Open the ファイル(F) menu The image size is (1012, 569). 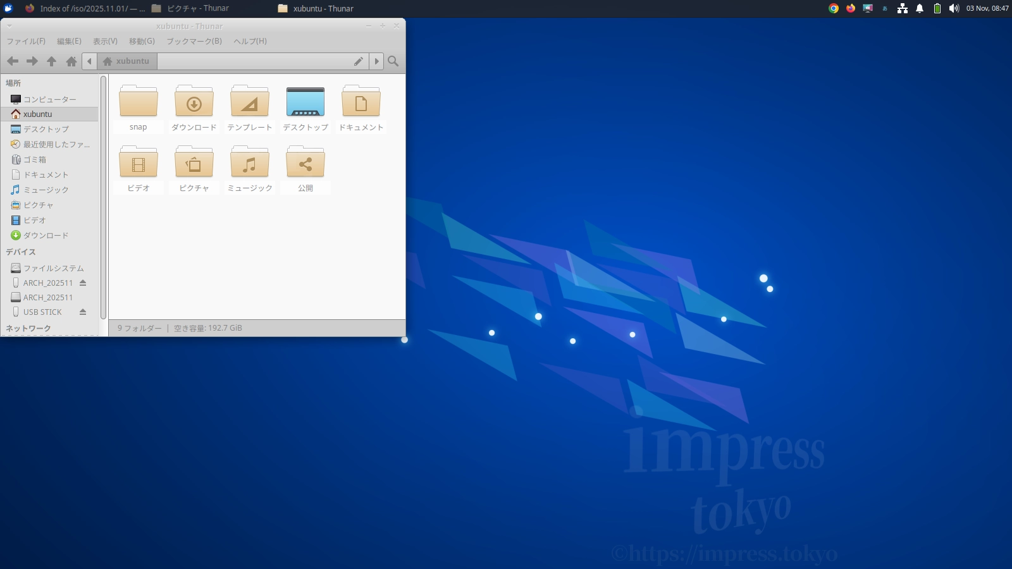[x=26, y=41]
